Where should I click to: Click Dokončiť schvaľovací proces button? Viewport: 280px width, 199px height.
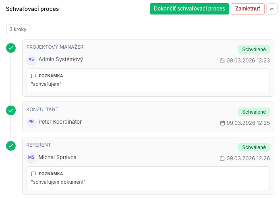189,9
